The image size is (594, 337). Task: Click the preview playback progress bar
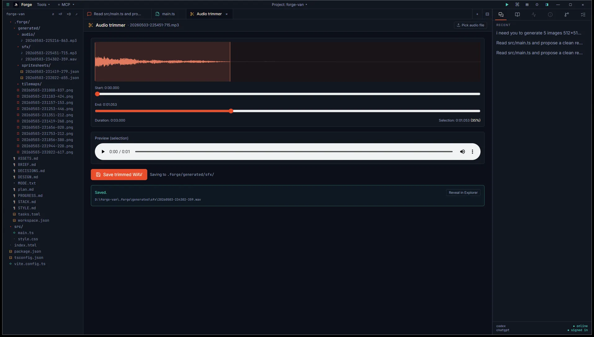294,152
